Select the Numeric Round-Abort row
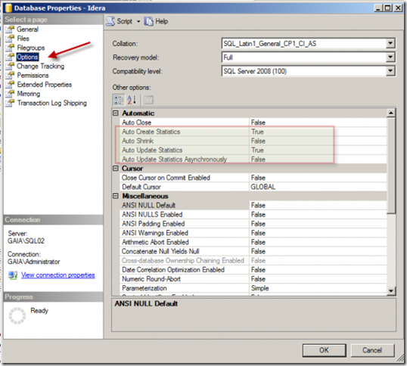Image resolution: width=407 pixels, height=366 pixels. point(253,279)
